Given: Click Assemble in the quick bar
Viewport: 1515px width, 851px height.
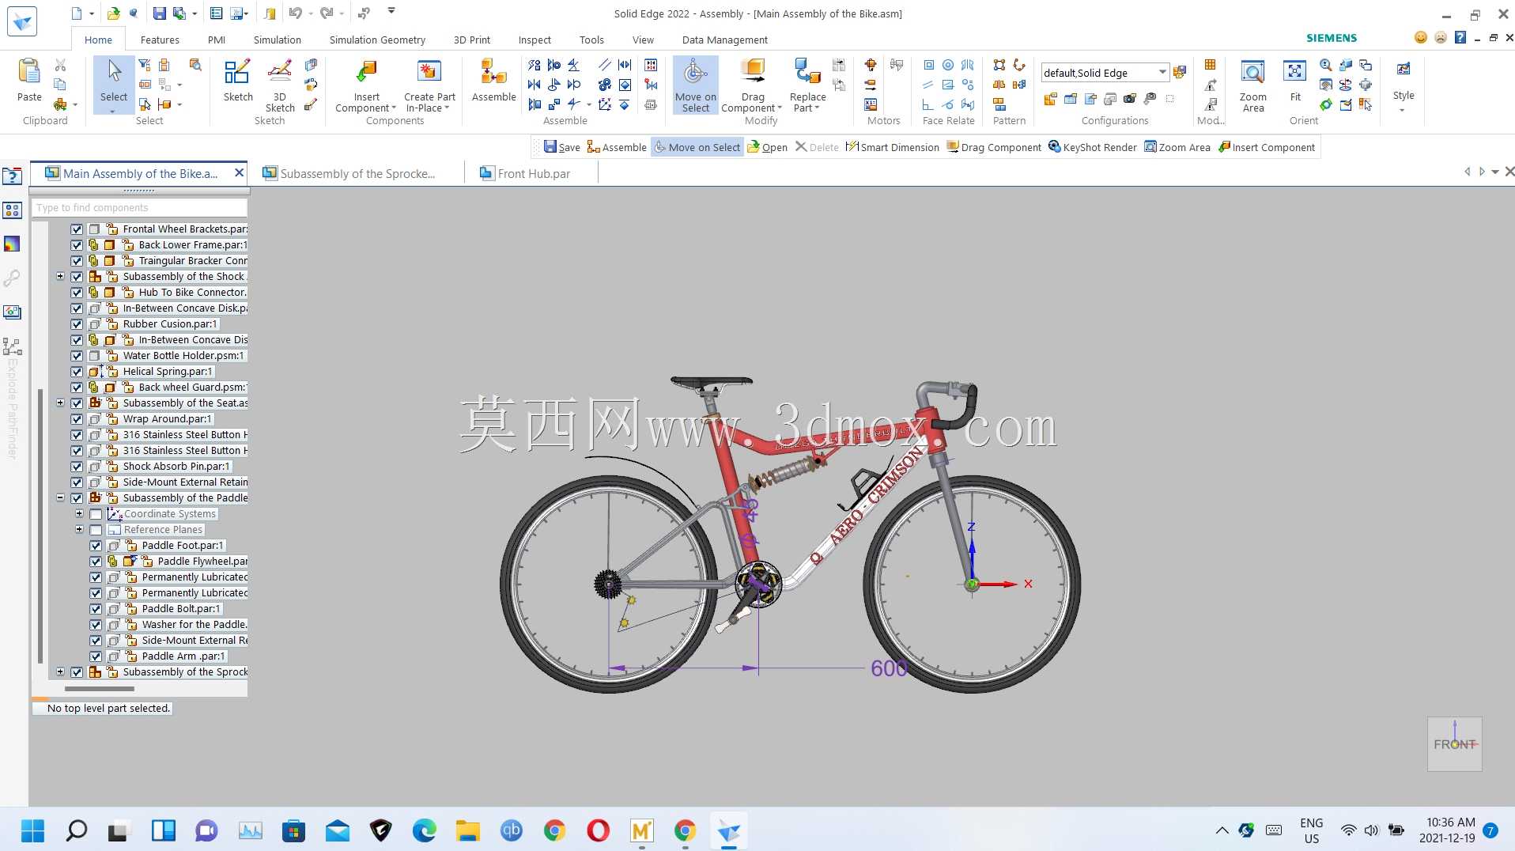Looking at the screenshot, I should coord(617,147).
